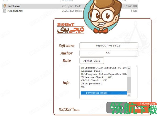The height and width of the screenshot is (116, 157).
Task: Click the Info label
Action: pyautogui.click(x=66, y=83)
